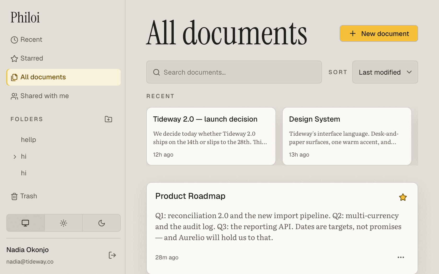Open the Product Roadmap document title
This screenshot has height=274, width=439.
(x=190, y=196)
